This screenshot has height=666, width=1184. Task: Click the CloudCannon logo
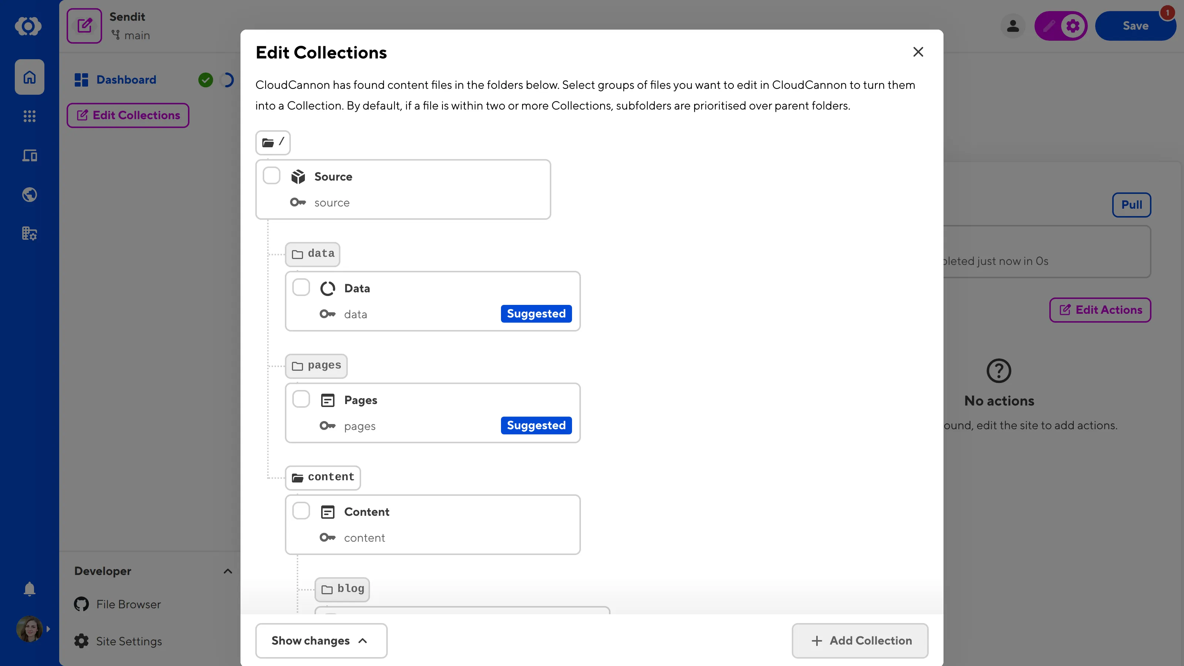(29, 26)
